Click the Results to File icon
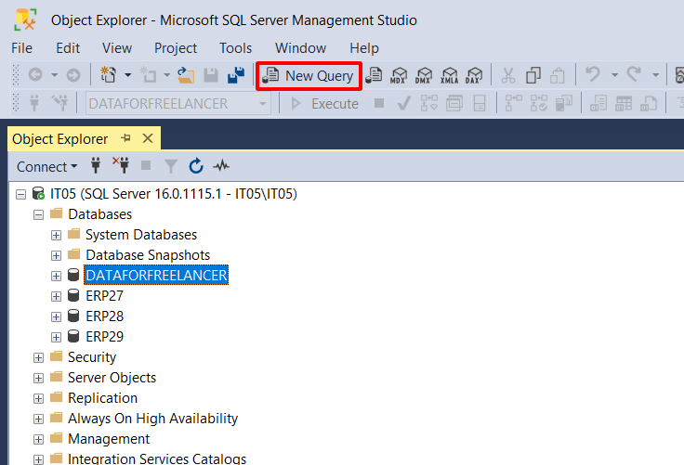 (x=649, y=104)
